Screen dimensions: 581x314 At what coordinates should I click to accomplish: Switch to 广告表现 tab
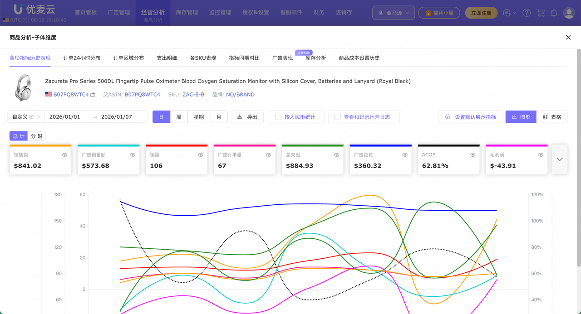282,58
